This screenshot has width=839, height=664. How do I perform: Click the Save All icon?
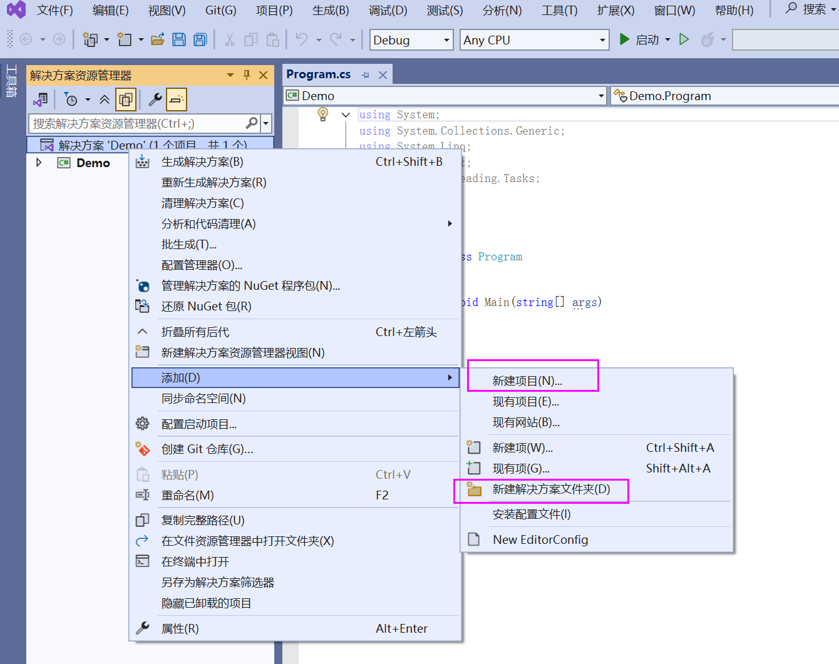pos(200,39)
